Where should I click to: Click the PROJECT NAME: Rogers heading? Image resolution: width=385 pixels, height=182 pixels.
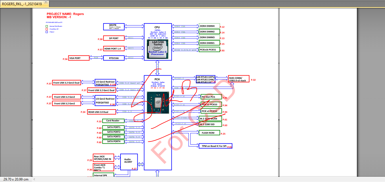click(x=65, y=14)
